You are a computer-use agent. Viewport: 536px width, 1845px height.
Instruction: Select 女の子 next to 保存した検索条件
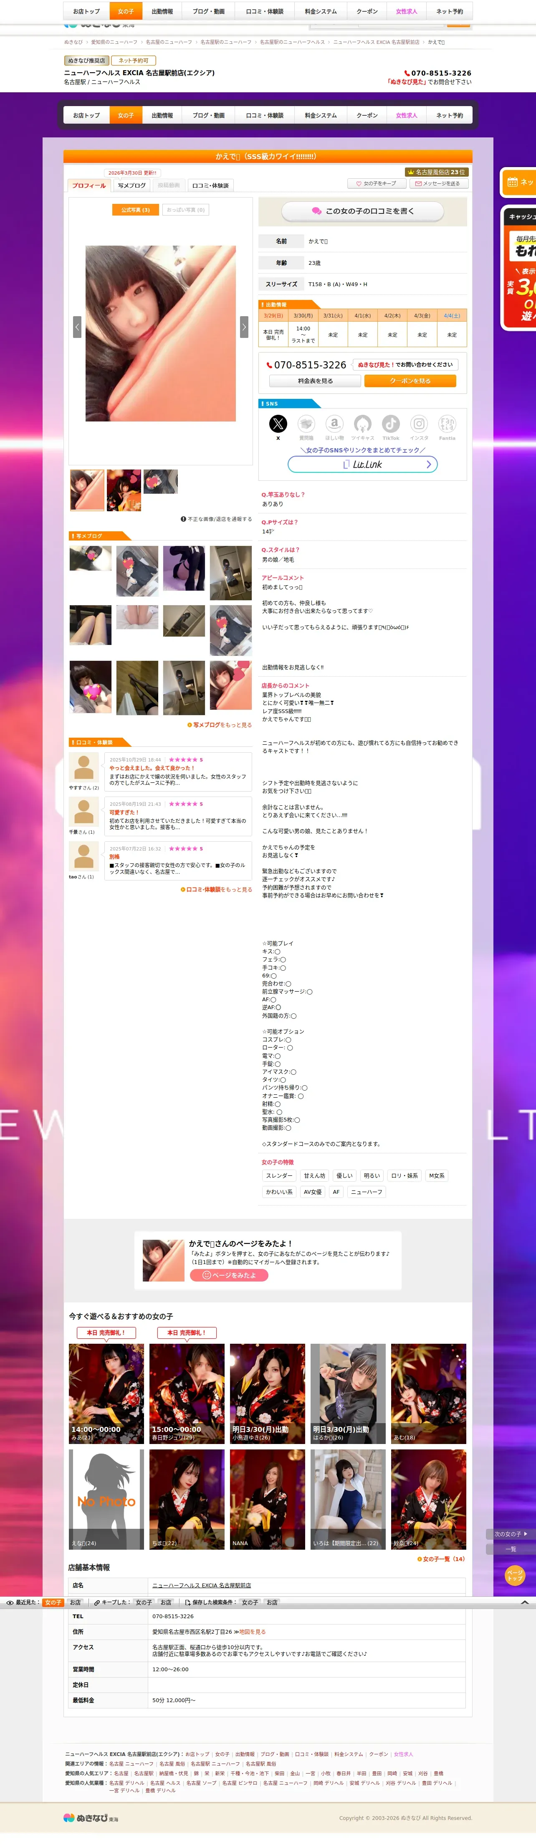250,1602
